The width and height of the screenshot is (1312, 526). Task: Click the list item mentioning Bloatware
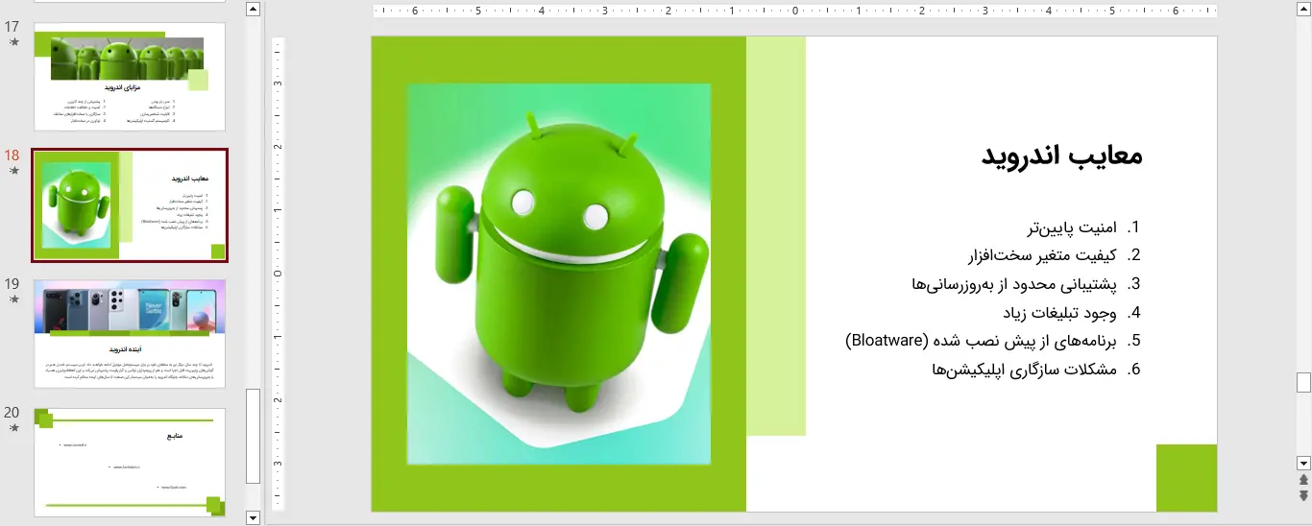pos(983,341)
